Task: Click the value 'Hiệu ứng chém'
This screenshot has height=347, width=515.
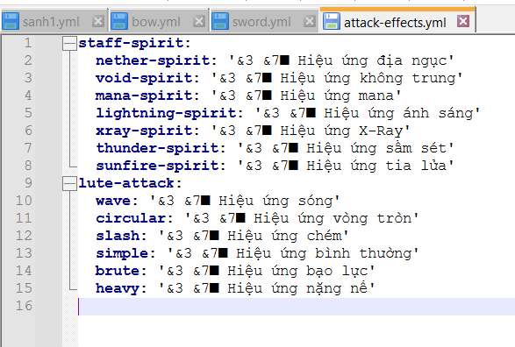Action: click(285, 236)
